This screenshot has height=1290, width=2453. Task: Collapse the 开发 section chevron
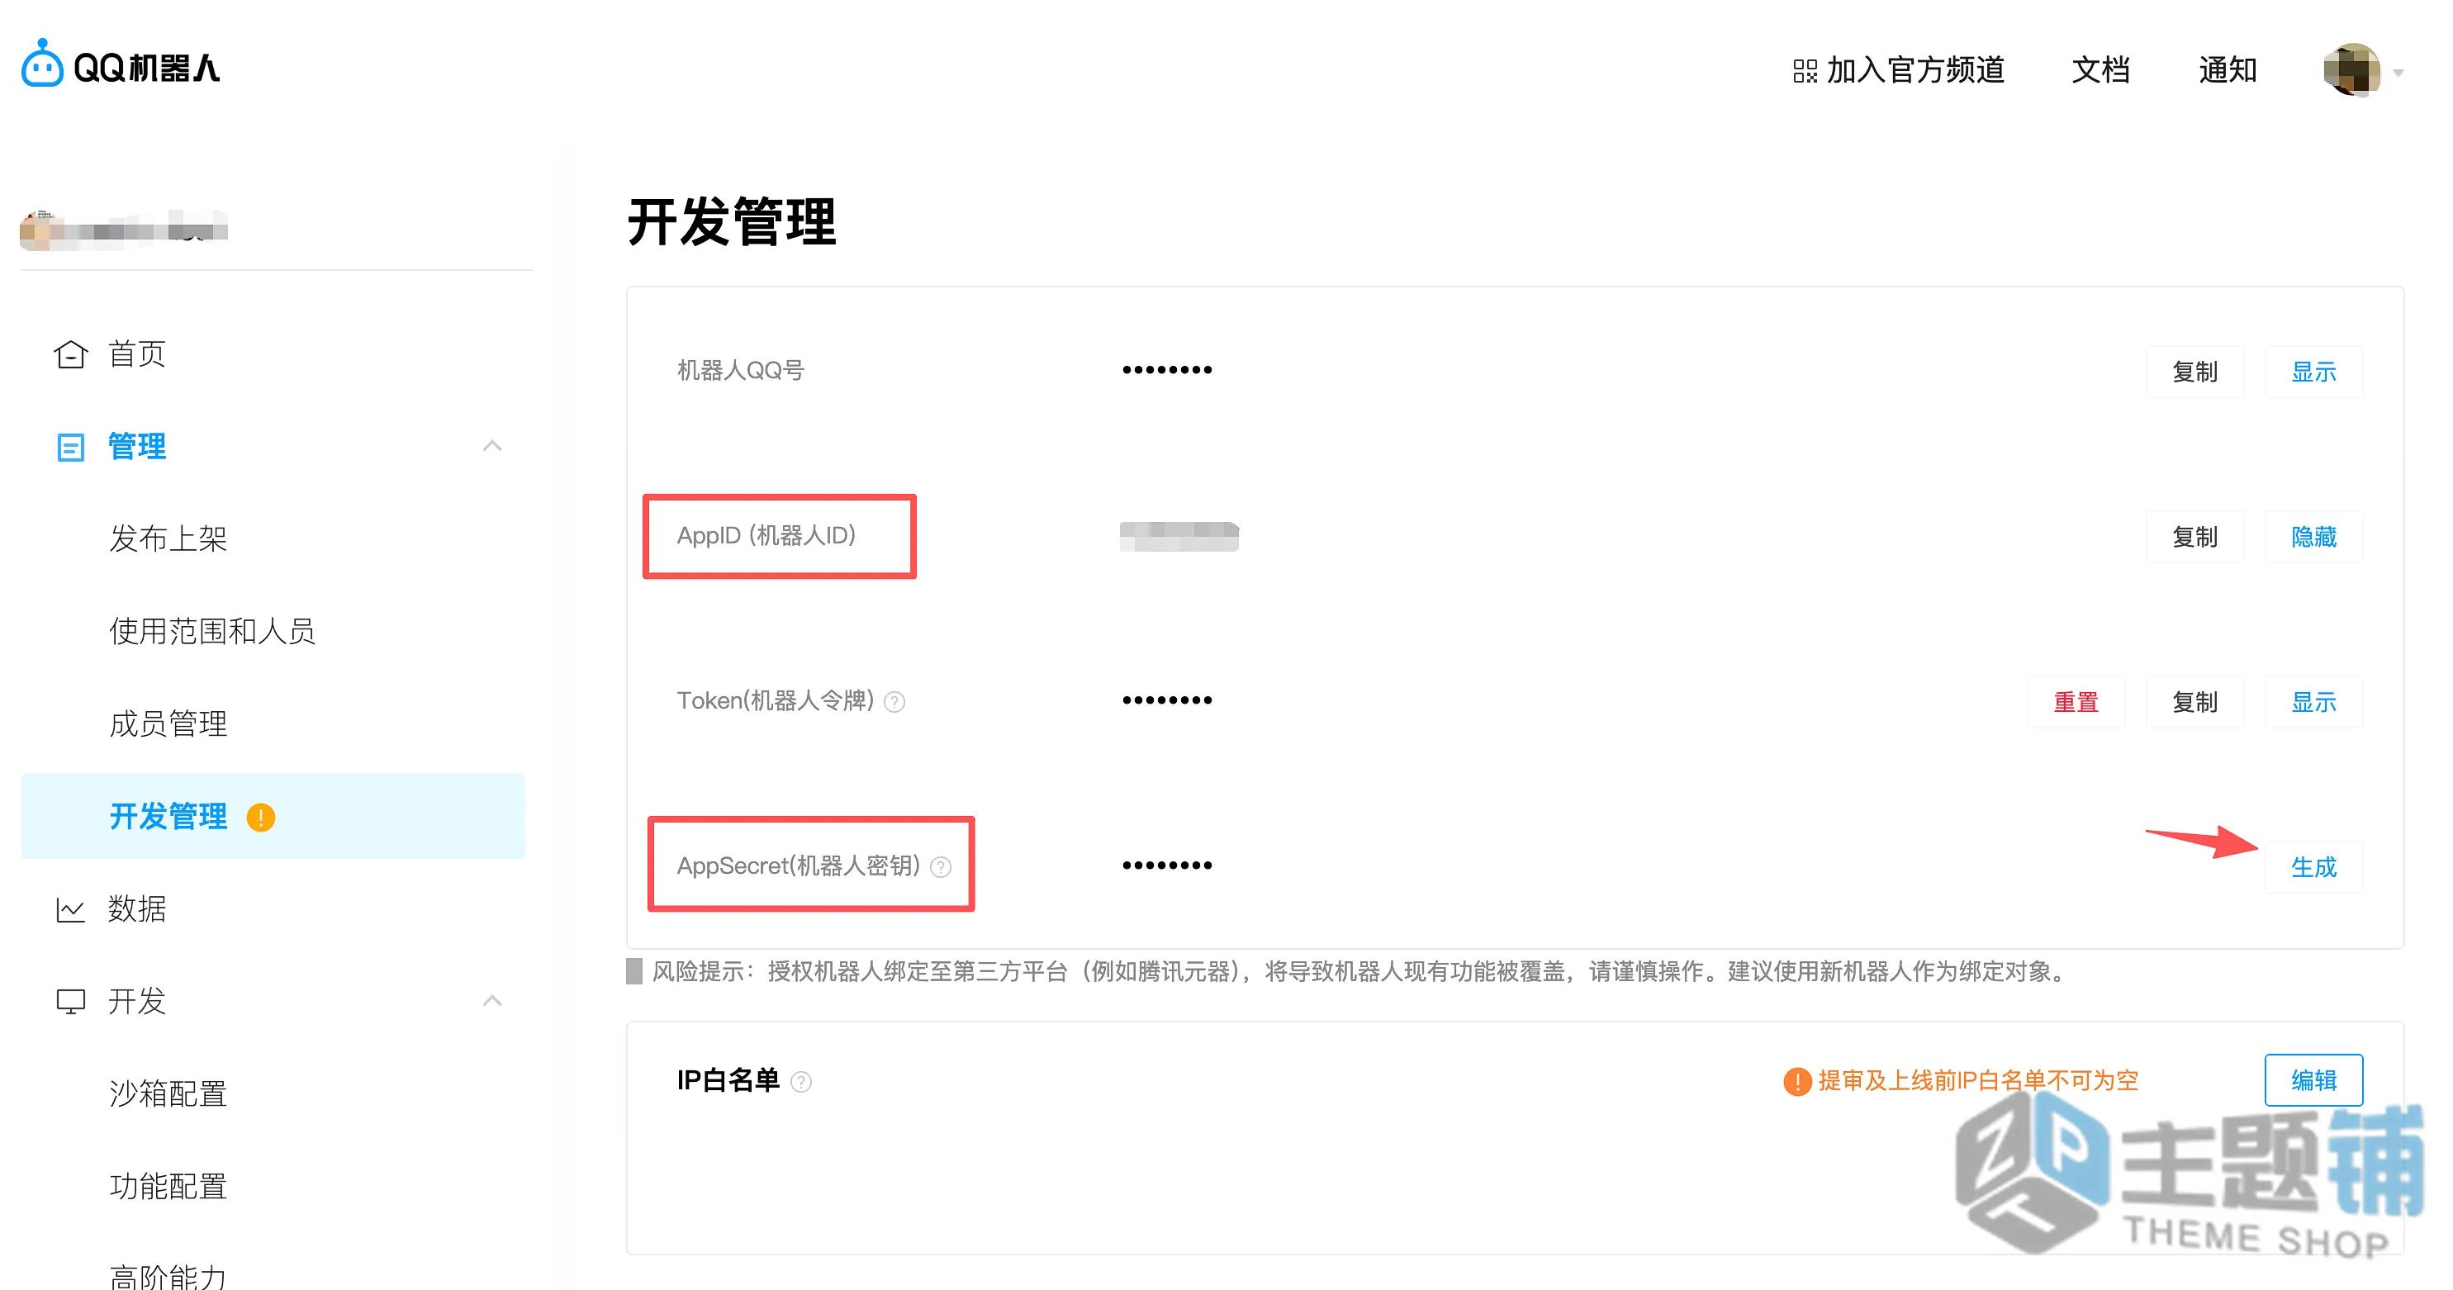point(491,1001)
